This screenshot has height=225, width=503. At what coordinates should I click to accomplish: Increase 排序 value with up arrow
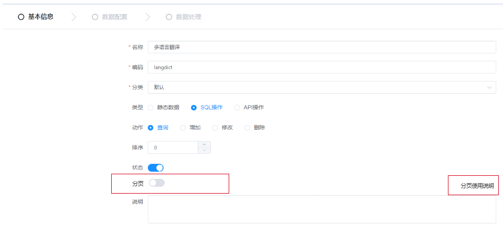205,144
